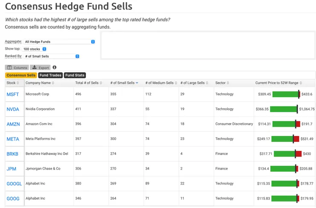The image size is (316, 208).
Task: Sort by # of Medium Sells
Action: (x=161, y=83)
